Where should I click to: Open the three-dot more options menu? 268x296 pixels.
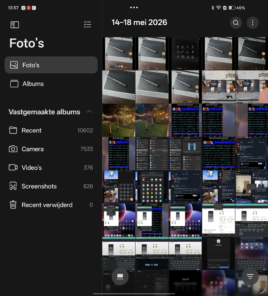(x=253, y=23)
